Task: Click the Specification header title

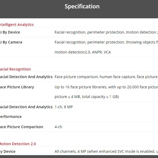Action: tap(82, 7)
